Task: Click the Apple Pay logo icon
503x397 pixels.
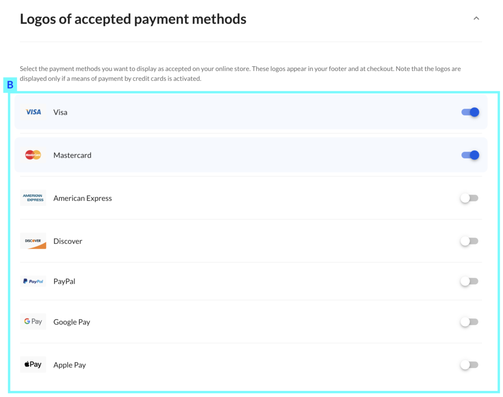Action: [x=33, y=365]
